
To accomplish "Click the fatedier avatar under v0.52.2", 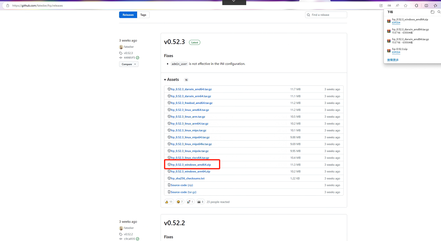I will pos(121,228).
